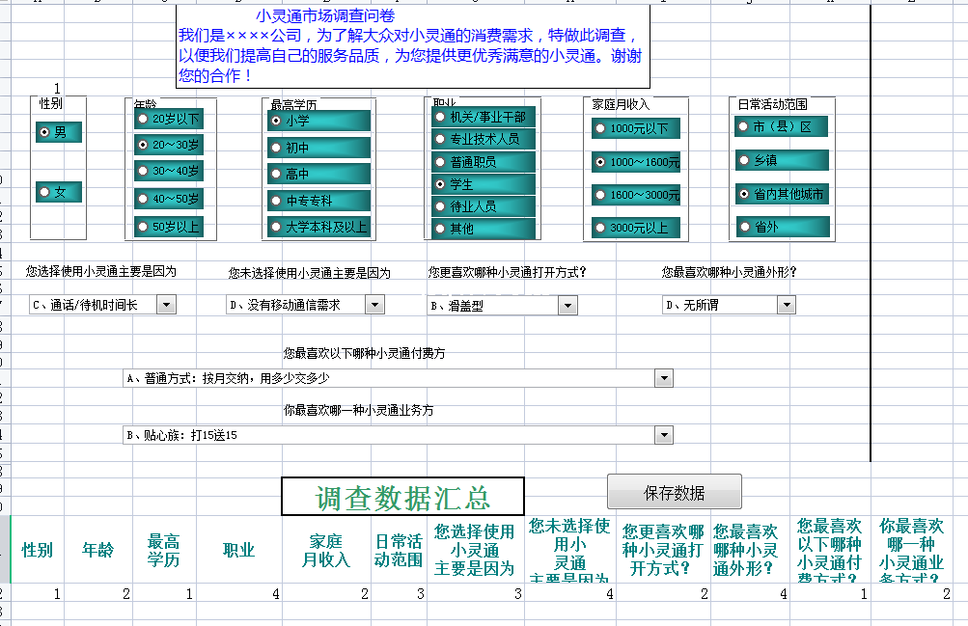Open the 滑盖型 opening style dropdown

[567, 305]
